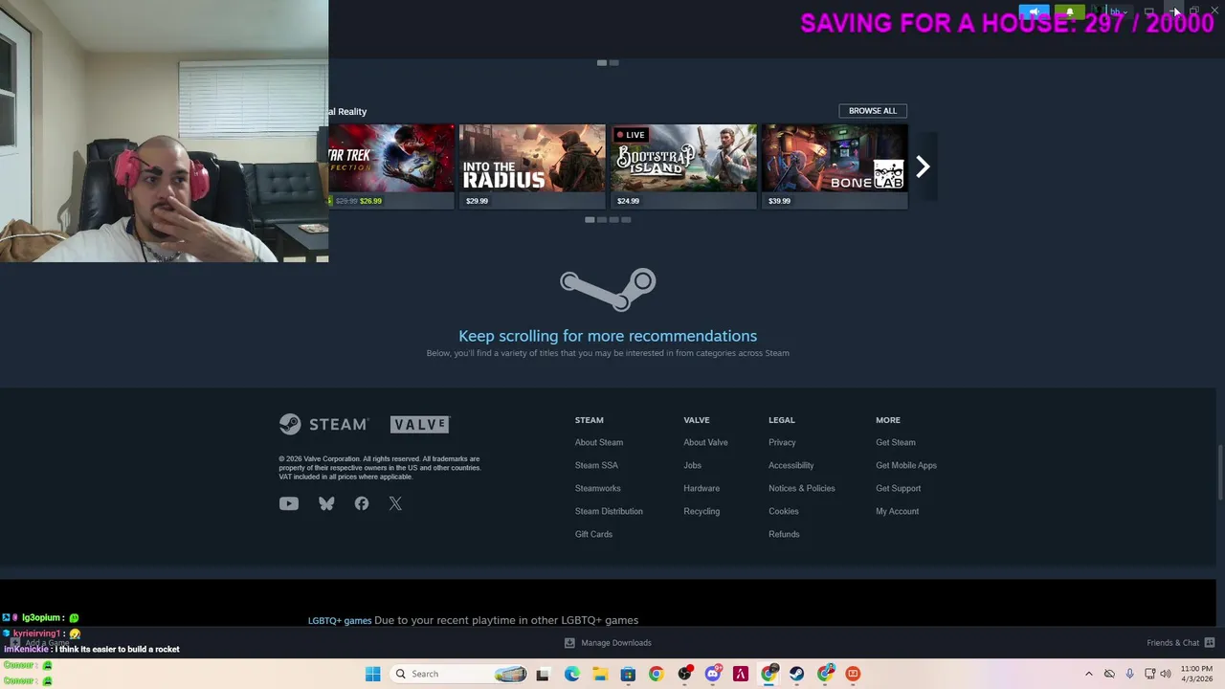
Task: Click the Steam page vertical scrollbar
Action: [1219, 471]
